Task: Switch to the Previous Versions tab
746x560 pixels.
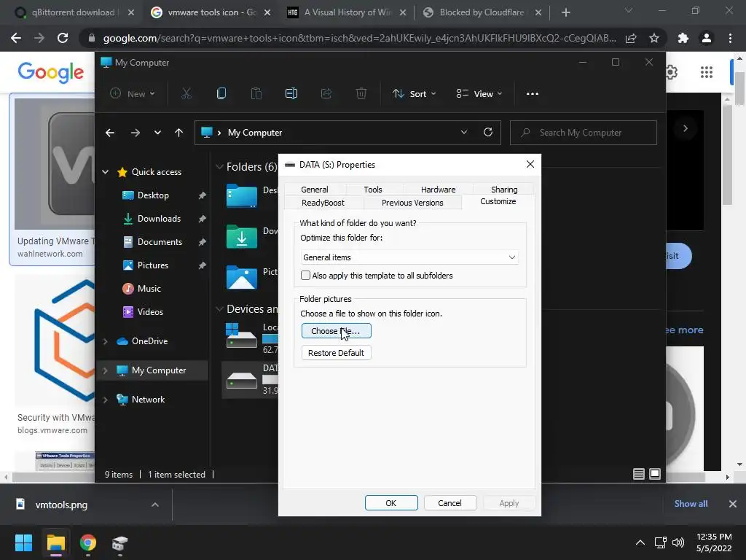Action: click(412, 203)
